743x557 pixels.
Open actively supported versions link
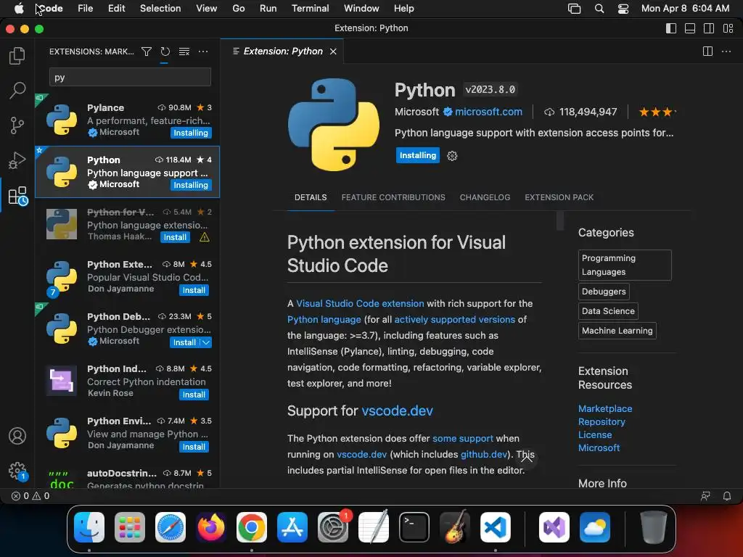tap(454, 320)
